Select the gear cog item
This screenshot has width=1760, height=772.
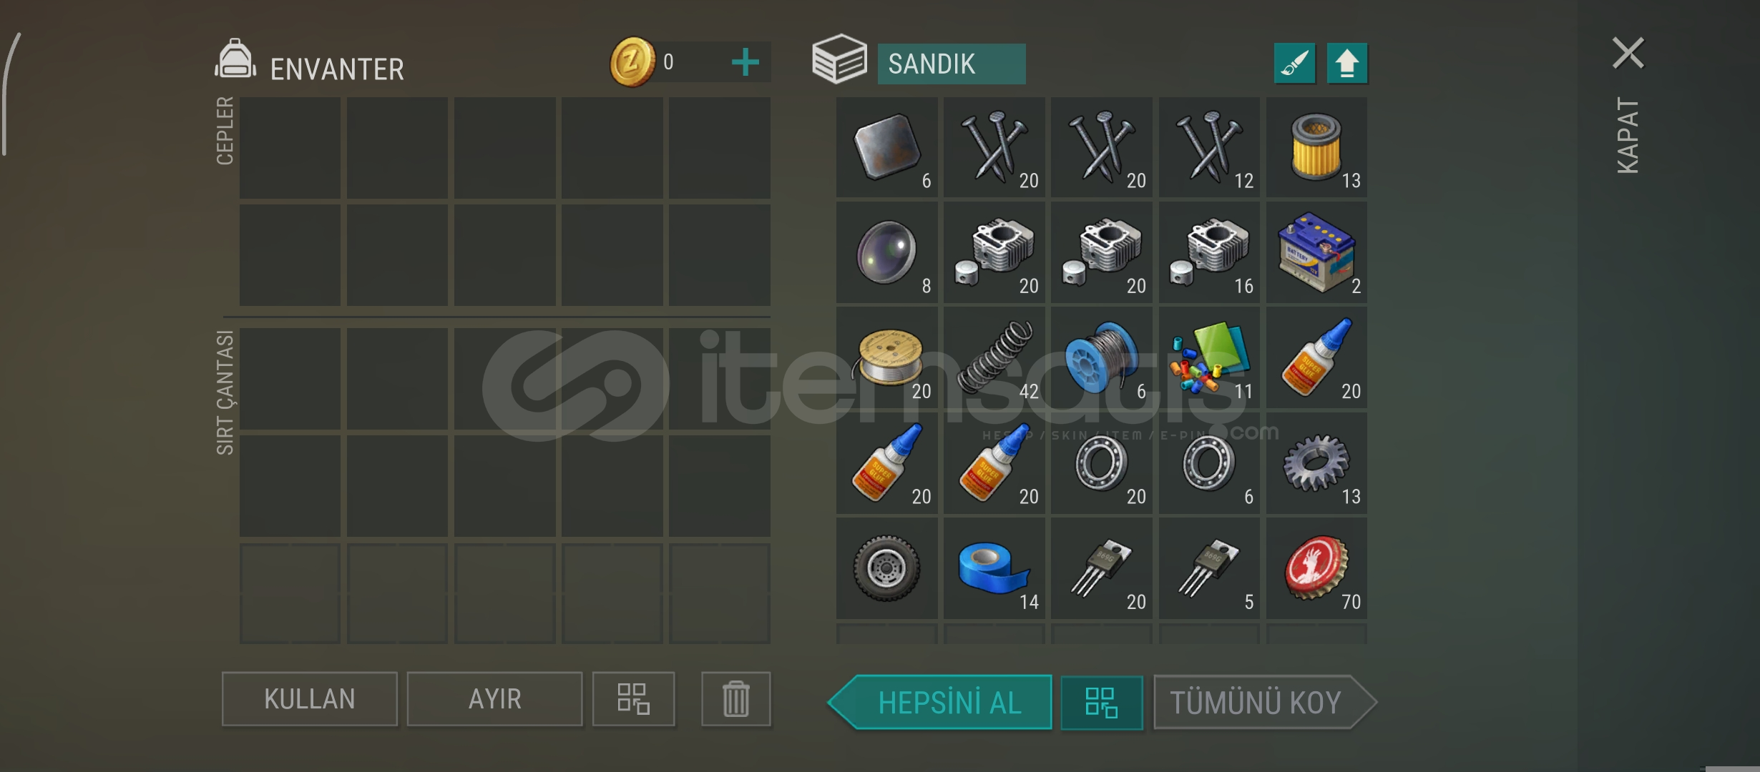tap(1316, 463)
